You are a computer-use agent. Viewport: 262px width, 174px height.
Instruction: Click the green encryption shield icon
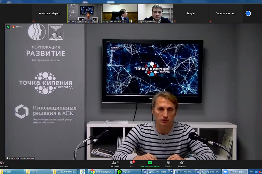coord(8,27)
